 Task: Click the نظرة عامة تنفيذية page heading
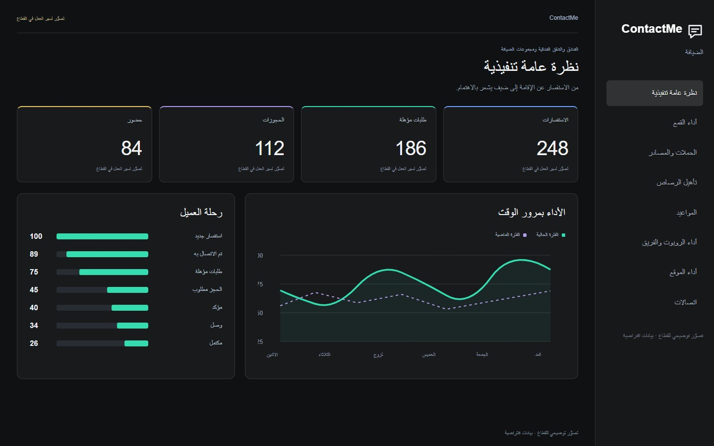(x=531, y=66)
